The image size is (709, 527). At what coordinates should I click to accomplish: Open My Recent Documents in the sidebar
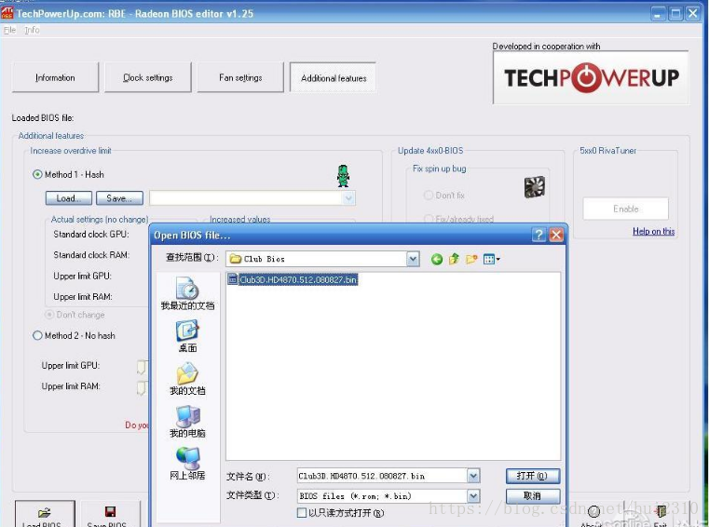click(187, 294)
